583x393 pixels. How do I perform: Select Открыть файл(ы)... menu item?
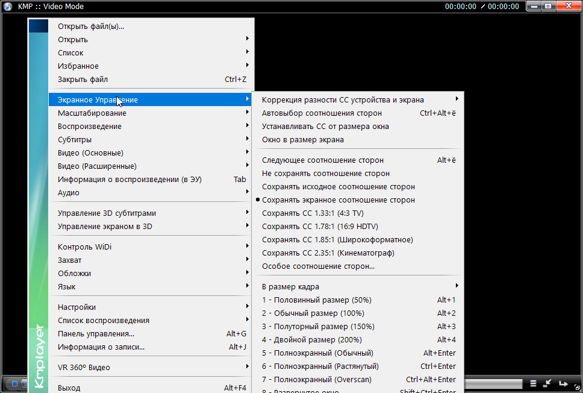tap(90, 27)
